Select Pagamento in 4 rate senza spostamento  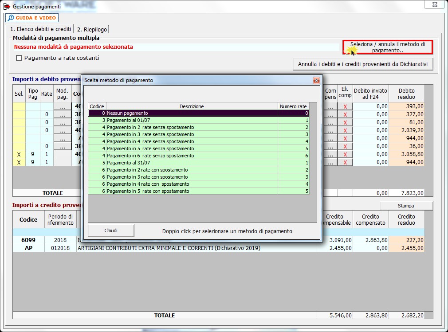coord(199,141)
